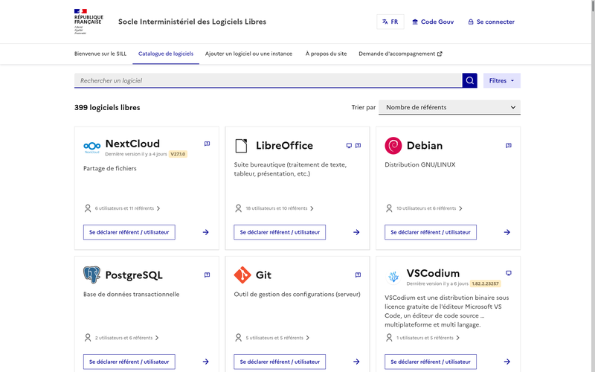The image size is (595, 372).
Task: Focus the Rechercher un logiciel field
Action: point(268,80)
